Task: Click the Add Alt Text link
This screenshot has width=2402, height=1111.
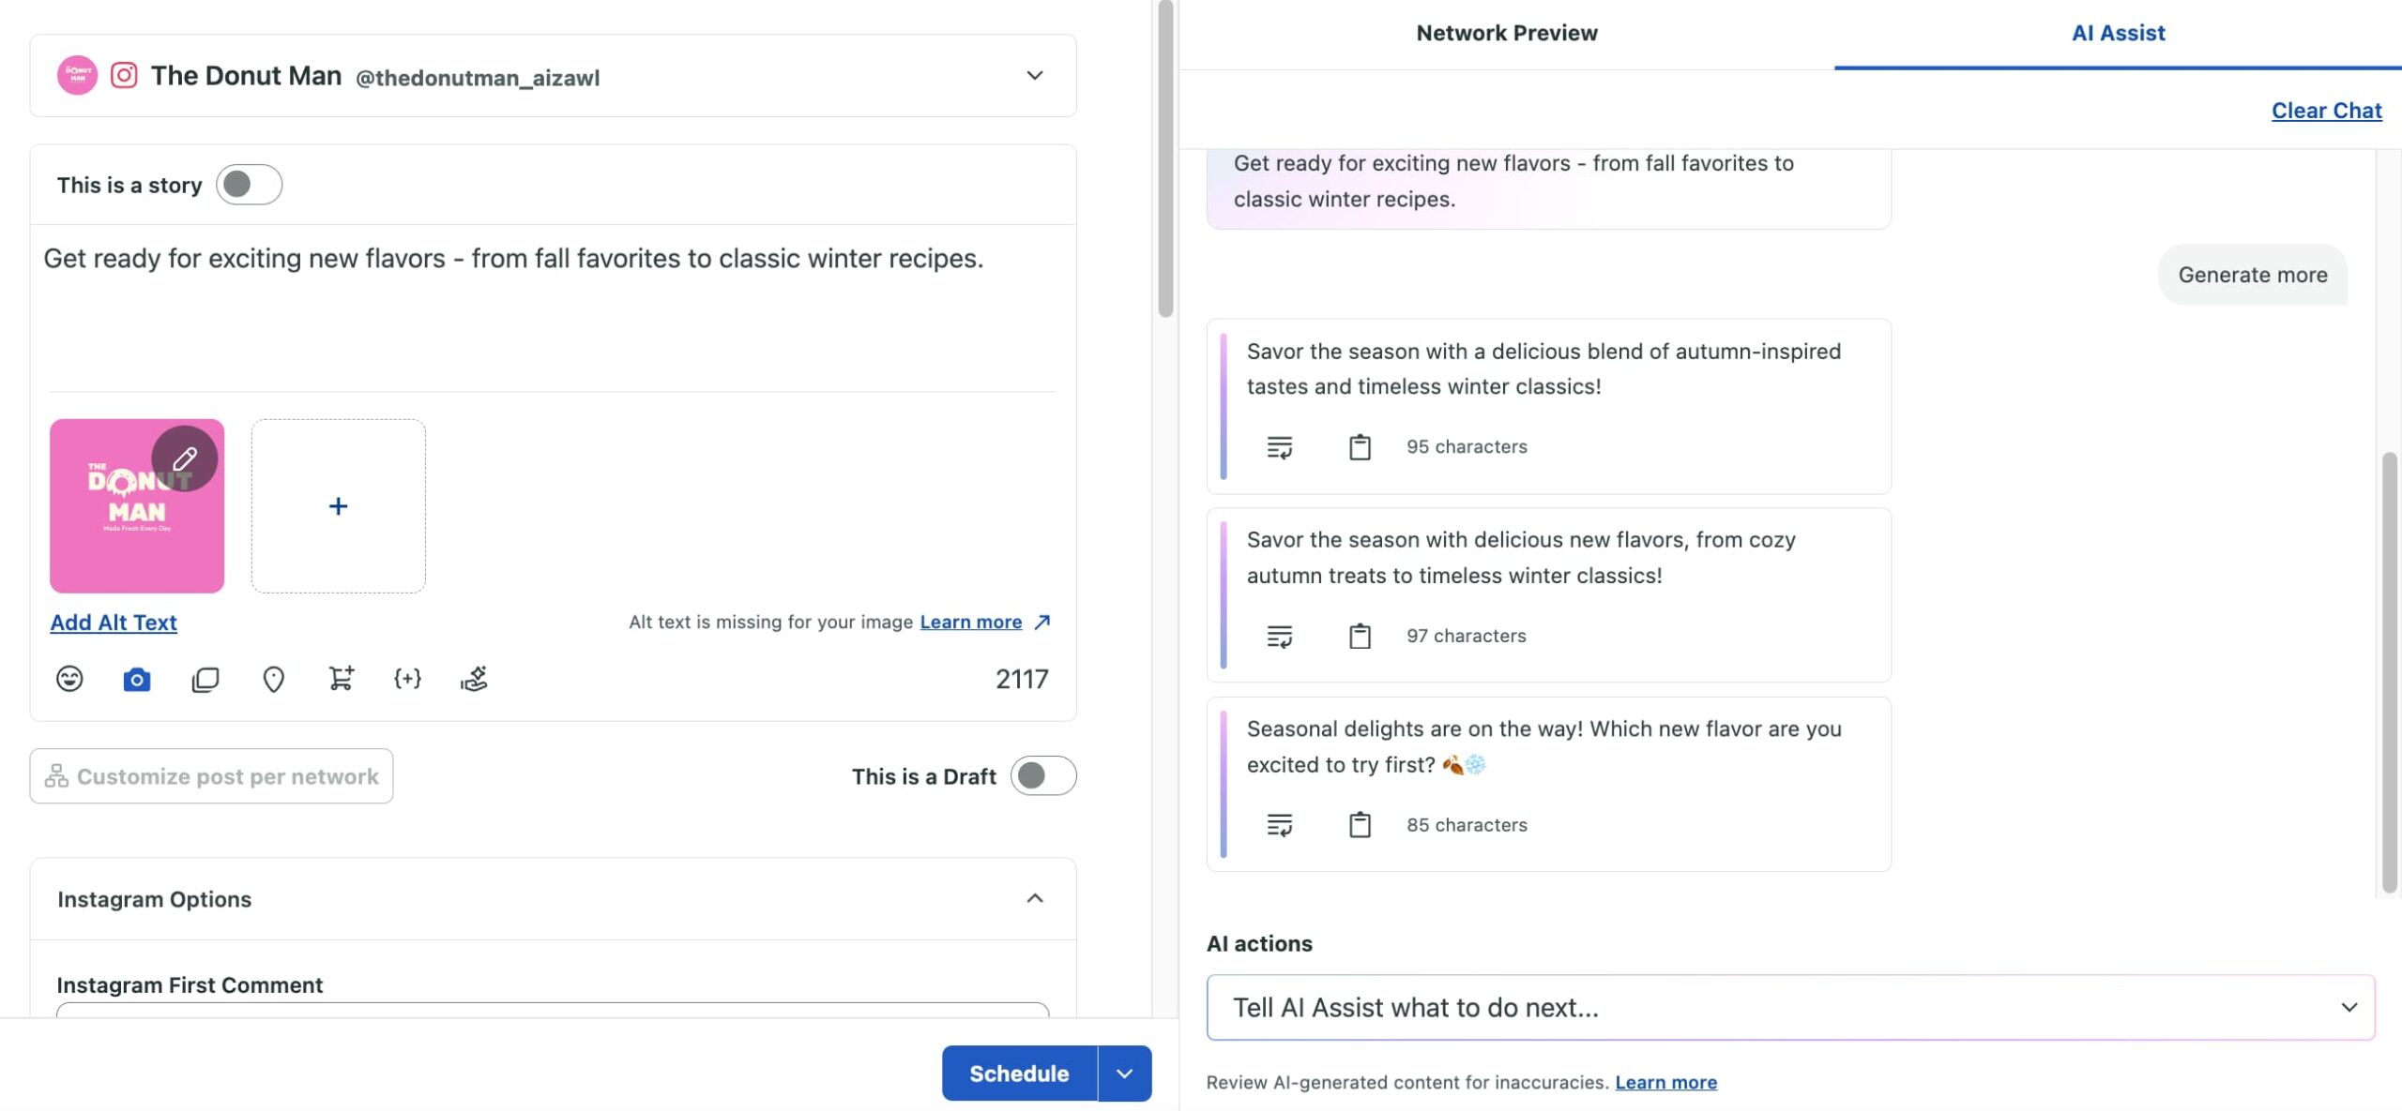Action: click(x=114, y=623)
